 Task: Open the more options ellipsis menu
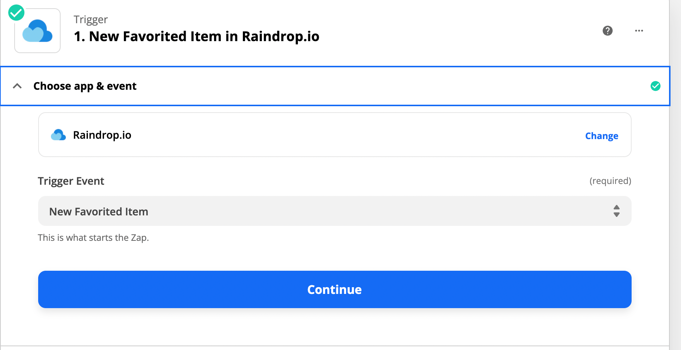tap(639, 31)
